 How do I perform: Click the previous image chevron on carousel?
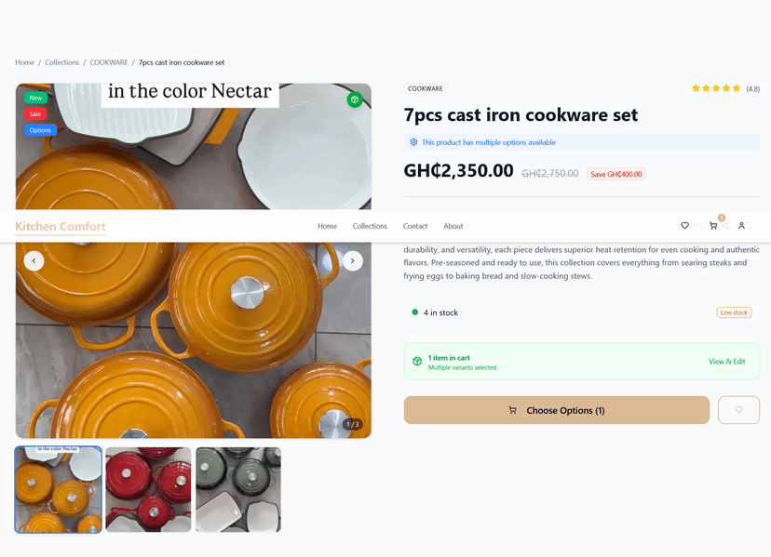tap(34, 261)
